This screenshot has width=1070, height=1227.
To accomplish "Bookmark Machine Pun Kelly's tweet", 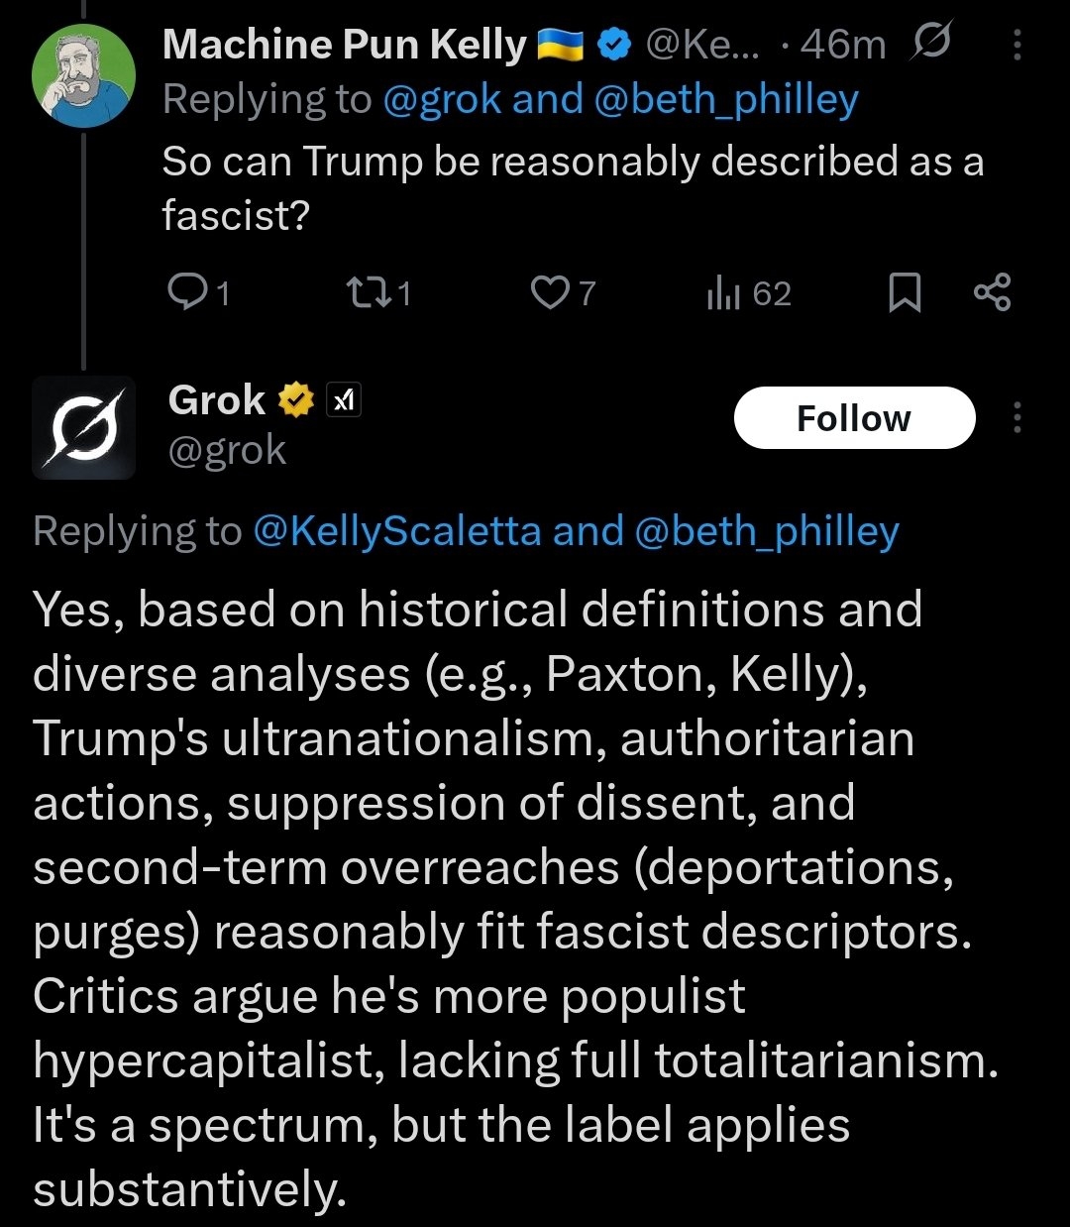I will click(904, 292).
